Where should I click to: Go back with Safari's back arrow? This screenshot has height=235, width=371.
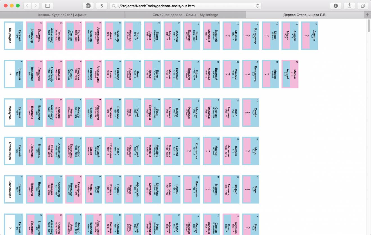point(27,6)
